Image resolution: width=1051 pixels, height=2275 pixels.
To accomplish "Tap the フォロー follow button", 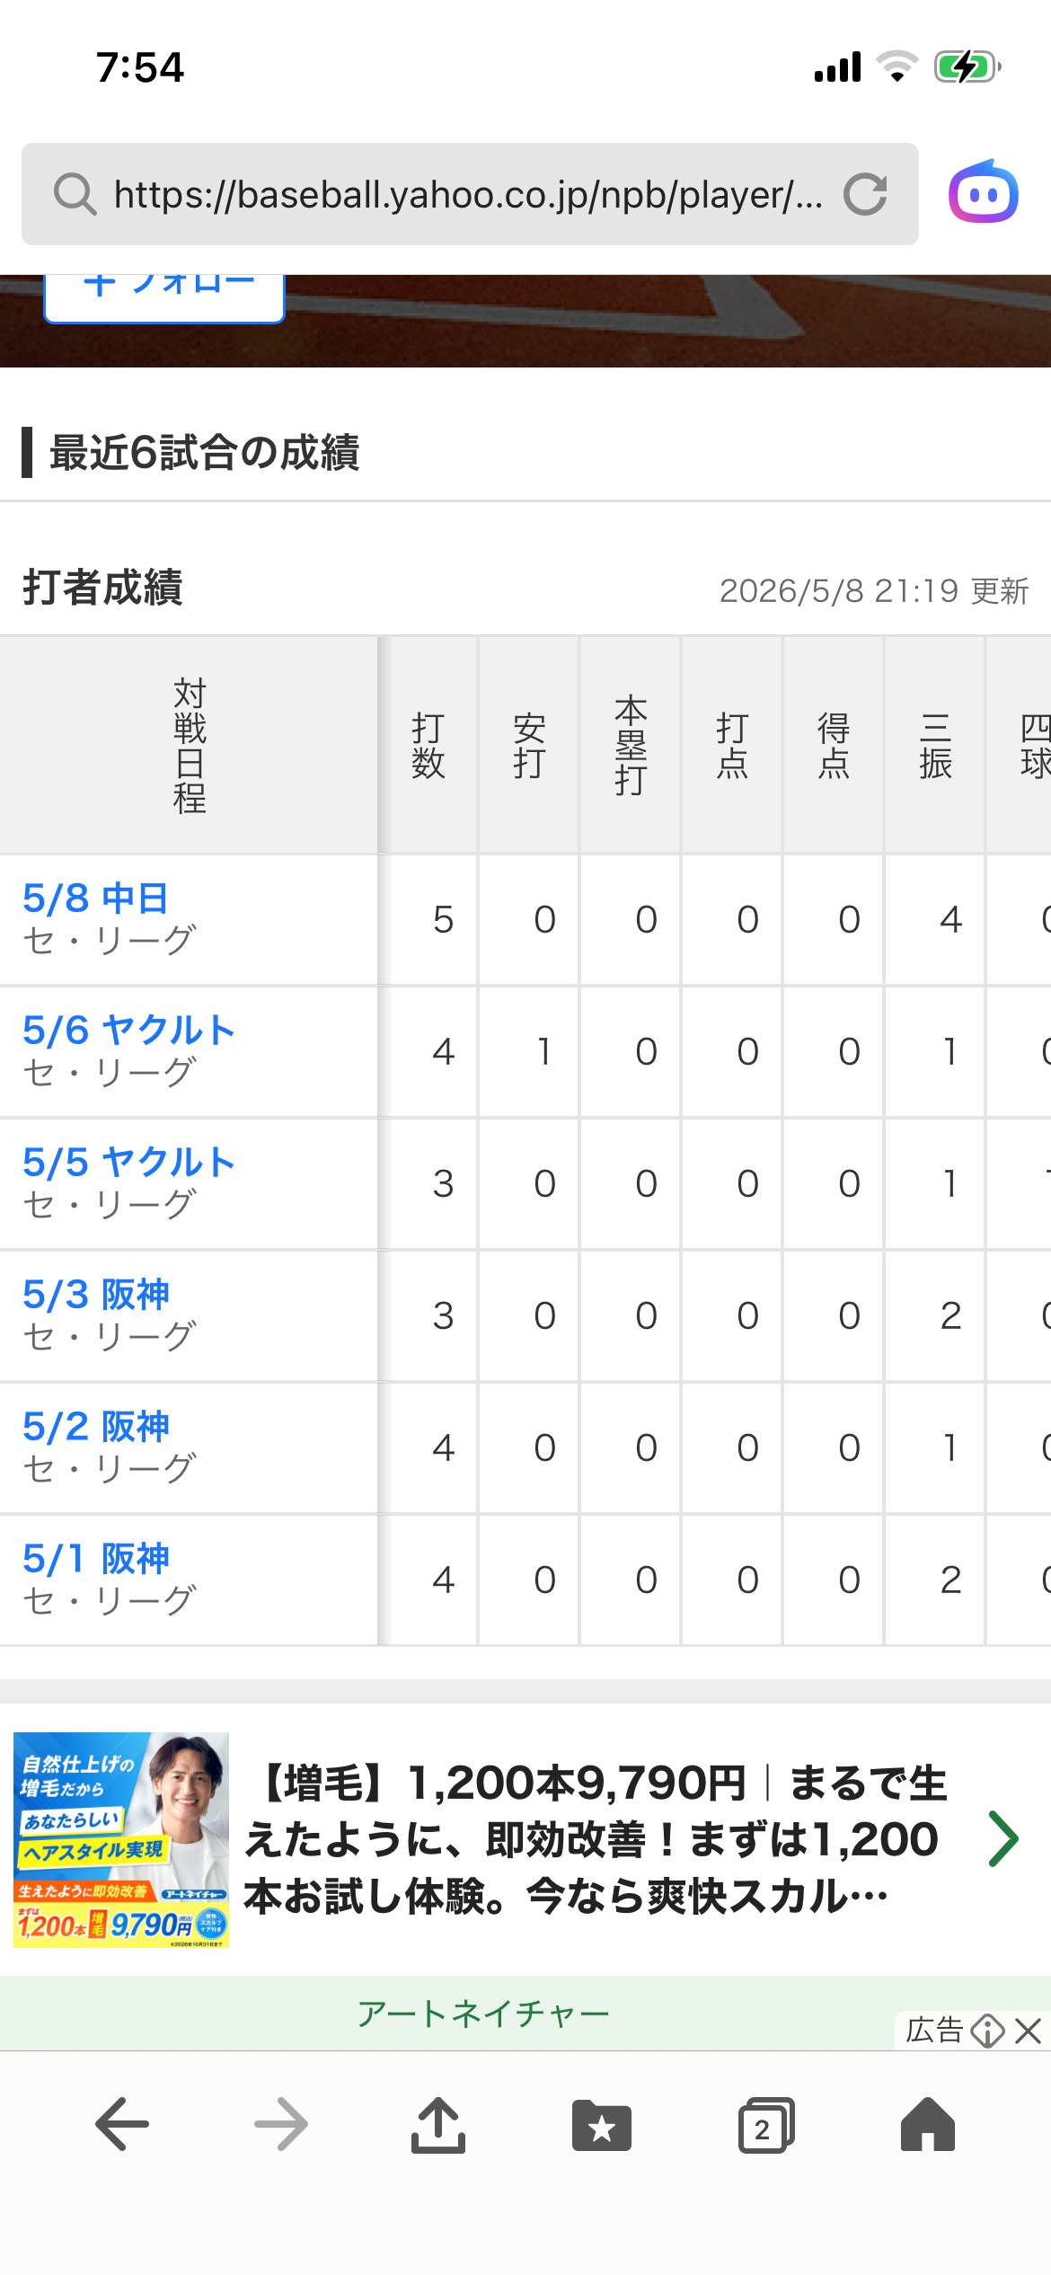I will tap(164, 297).
